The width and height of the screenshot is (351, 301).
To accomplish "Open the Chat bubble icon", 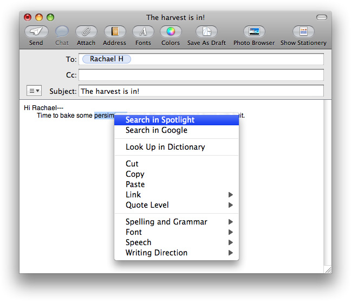I will [x=62, y=31].
